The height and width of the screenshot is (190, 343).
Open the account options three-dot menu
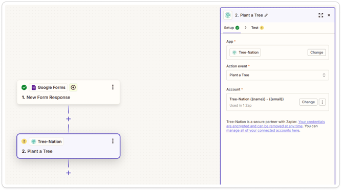(x=322, y=102)
